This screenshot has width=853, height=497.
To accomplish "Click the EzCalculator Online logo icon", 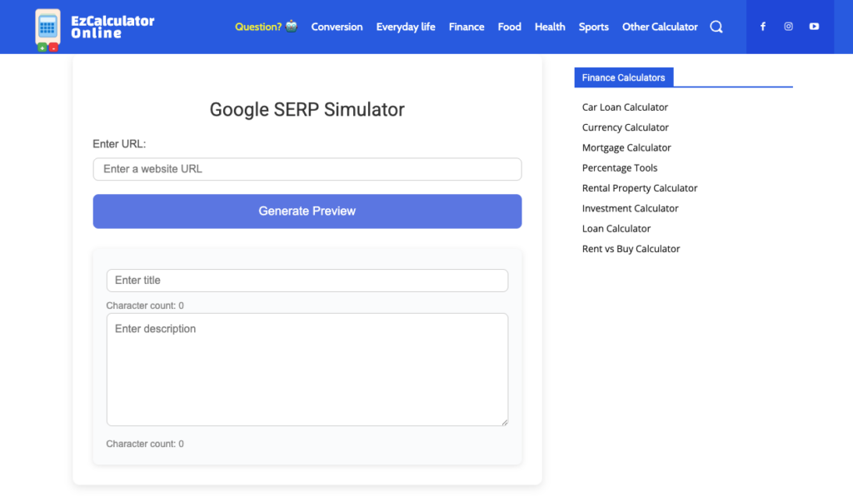I will pyautogui.click(x=47, y=30).
